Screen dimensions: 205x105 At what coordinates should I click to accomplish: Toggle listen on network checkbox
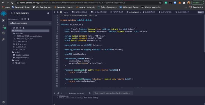point(67,93)
